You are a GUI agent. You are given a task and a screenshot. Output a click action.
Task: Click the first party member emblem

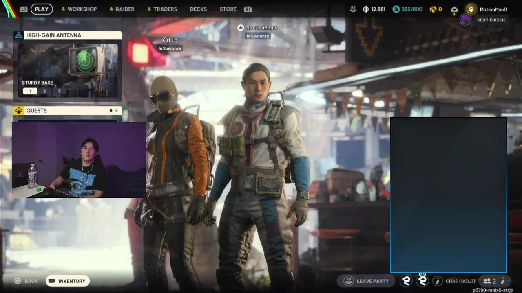click(406, 280)
